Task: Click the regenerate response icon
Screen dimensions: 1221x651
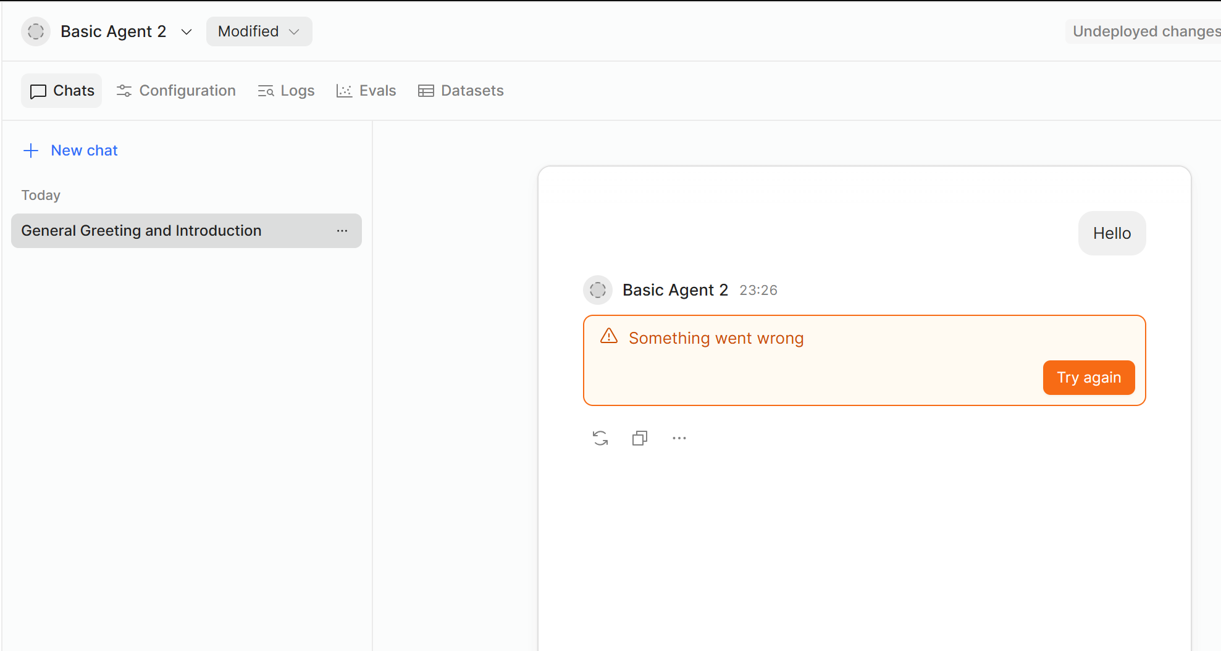Action: tap(600, 438)
